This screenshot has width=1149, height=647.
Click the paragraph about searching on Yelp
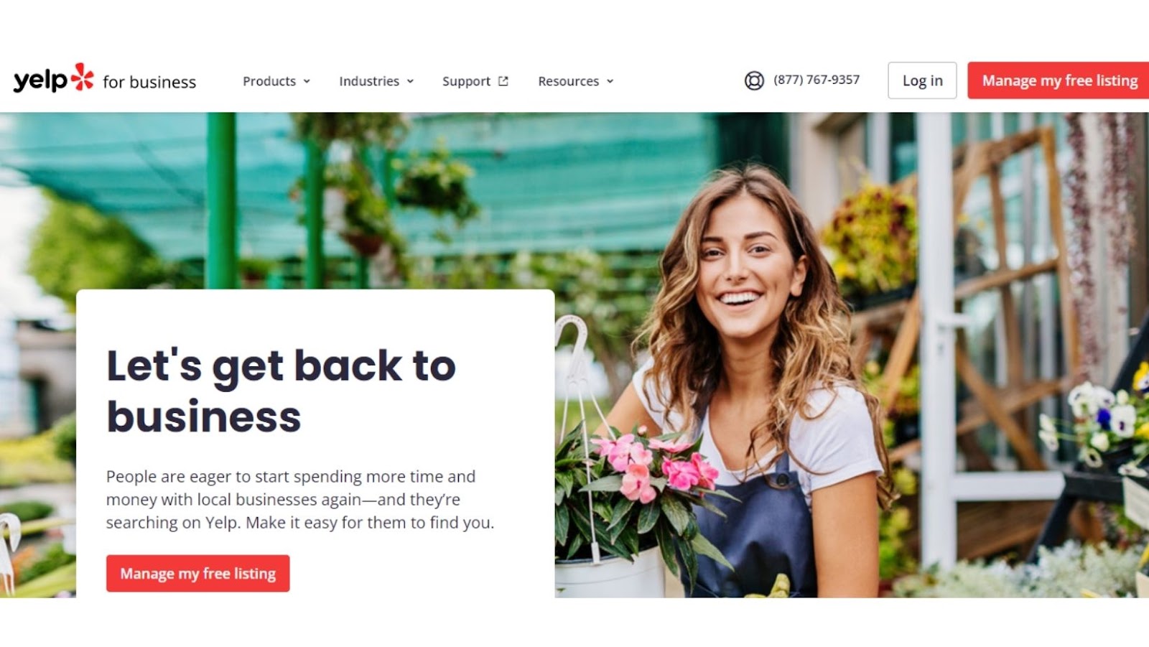pyautogui.click(x=300, y=499)
